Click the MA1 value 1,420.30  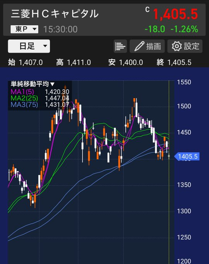point(57,92)
